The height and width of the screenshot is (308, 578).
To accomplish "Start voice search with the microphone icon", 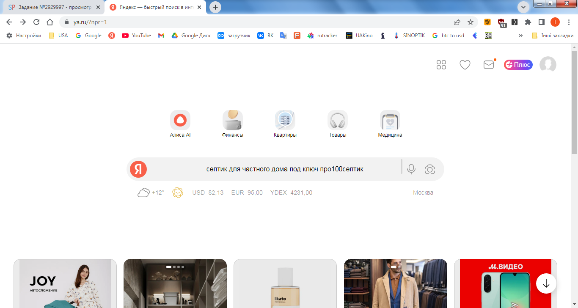I will [411, 169].
